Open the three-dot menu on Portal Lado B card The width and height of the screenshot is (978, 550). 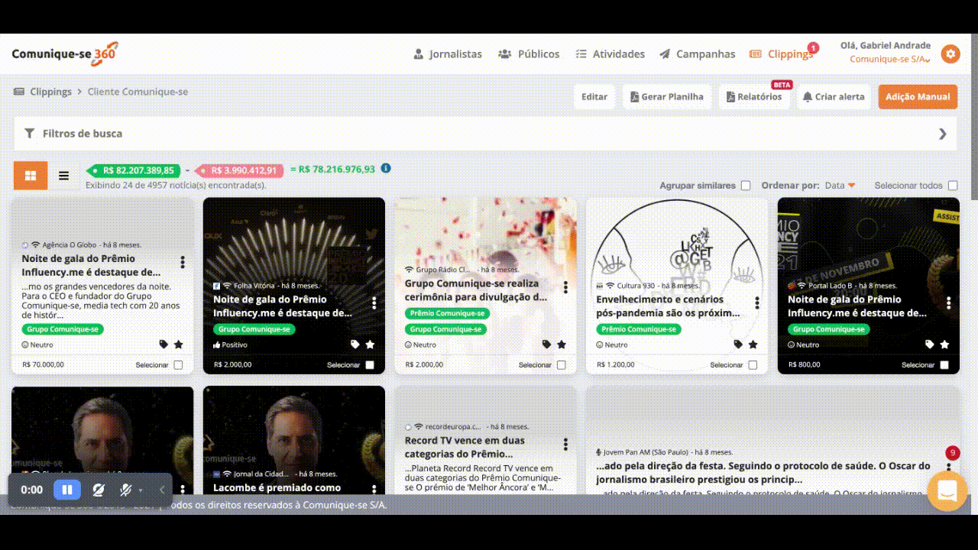pos(949,303)
